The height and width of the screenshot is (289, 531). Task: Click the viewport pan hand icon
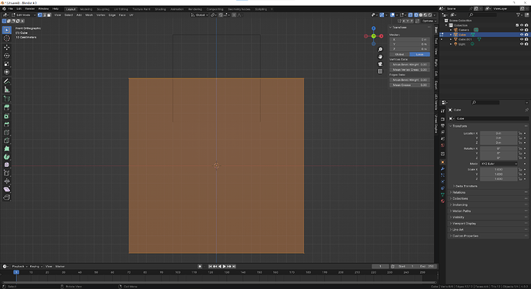click(380, 57)
